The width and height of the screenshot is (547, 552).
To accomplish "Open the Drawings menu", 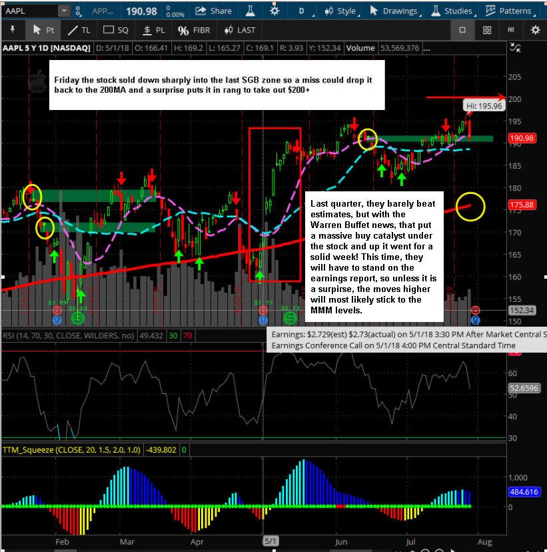I will point(395,11).
